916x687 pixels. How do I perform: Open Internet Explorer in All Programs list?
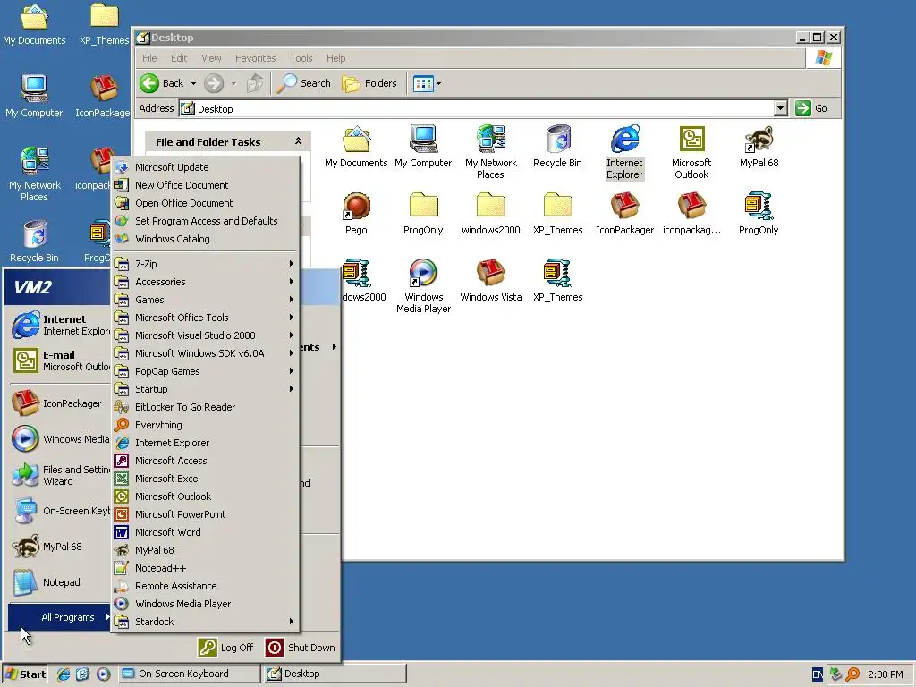[x=206, y=443]
